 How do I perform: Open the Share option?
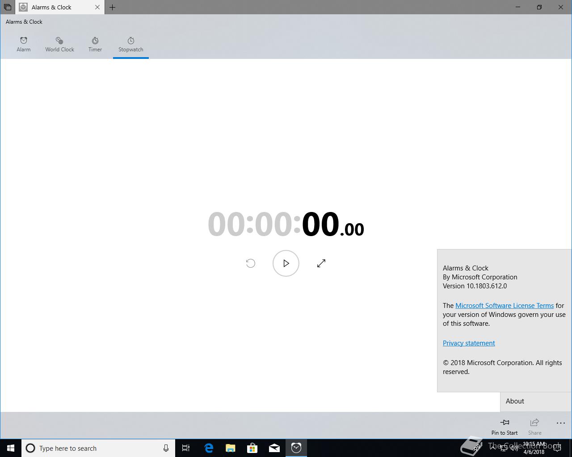pyautogui.click(x=534, y=426)
